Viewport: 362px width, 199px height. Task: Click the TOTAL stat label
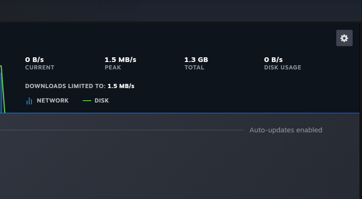pyautogui.click(x=194, y=68)
